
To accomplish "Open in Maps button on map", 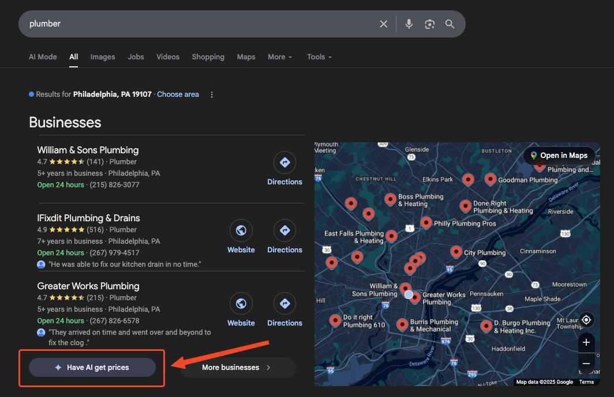I will 559,156.
